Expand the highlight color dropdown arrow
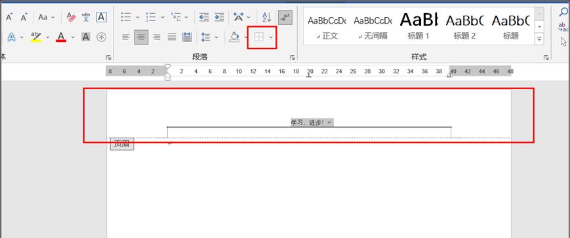 (x=48, y=37)
